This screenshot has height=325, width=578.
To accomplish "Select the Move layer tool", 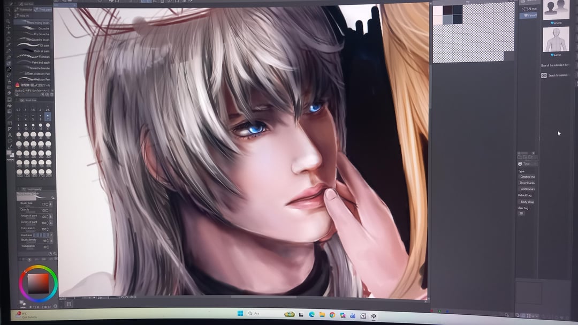I will [8, 26].
